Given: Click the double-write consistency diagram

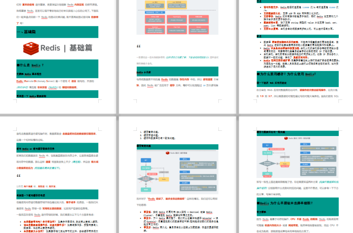Looking at the screenshot, I should (298, 157).
